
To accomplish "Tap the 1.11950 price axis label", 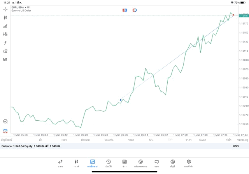I will pyautogui.click(x=244, y=124).
